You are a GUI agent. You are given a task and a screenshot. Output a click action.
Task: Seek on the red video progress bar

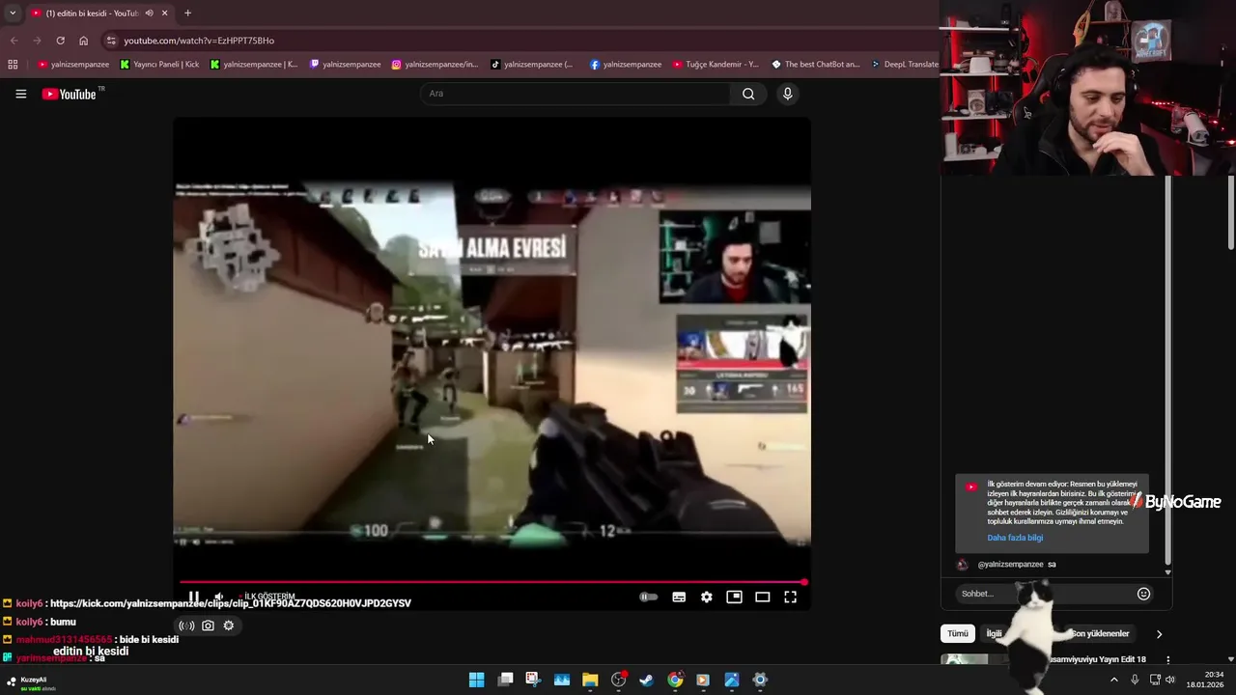coord(492,582)
